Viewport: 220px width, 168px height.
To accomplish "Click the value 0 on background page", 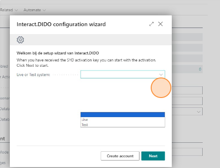I will [x=200, y=69].
